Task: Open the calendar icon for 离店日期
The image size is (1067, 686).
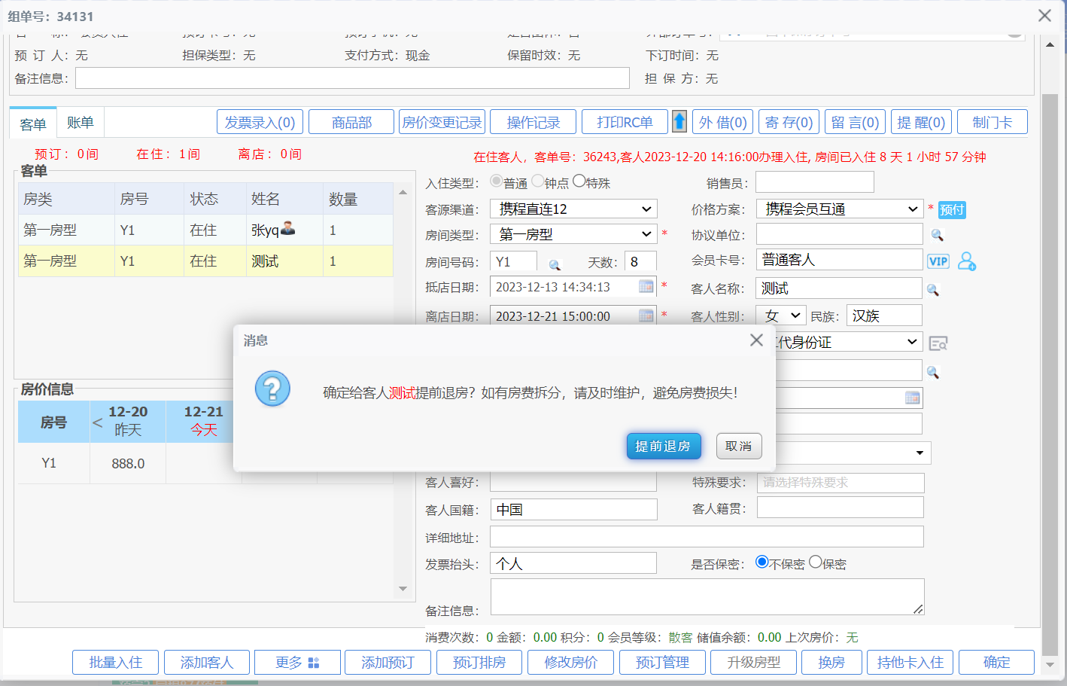Action: coord(646,316)
